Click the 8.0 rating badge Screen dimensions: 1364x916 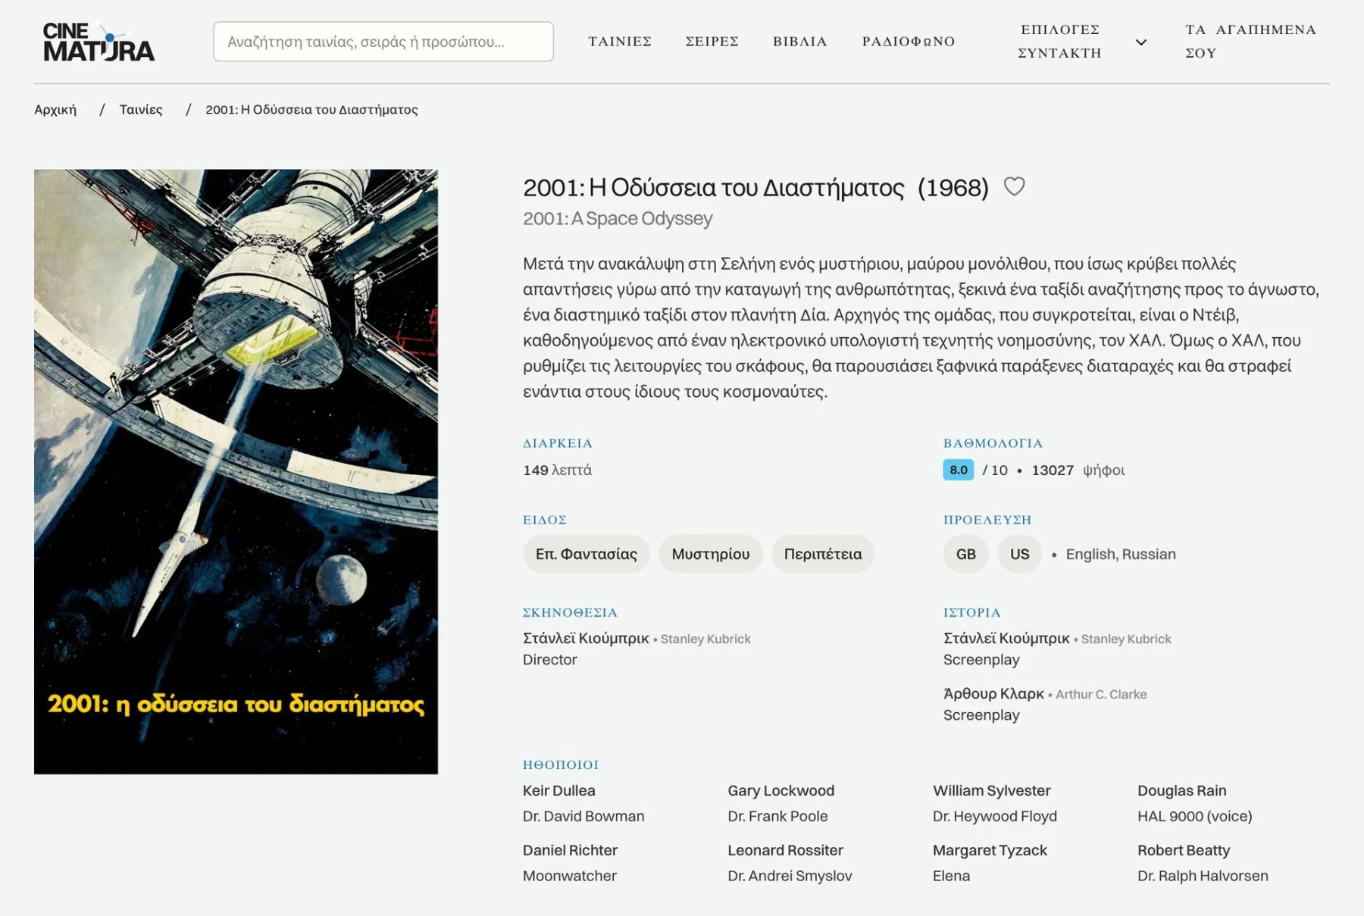click(x=959, y=470)
